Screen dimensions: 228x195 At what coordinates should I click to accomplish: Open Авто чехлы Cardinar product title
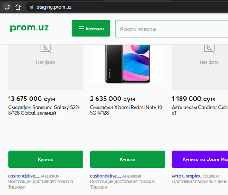pyautogui.click(x=200, y=110)
